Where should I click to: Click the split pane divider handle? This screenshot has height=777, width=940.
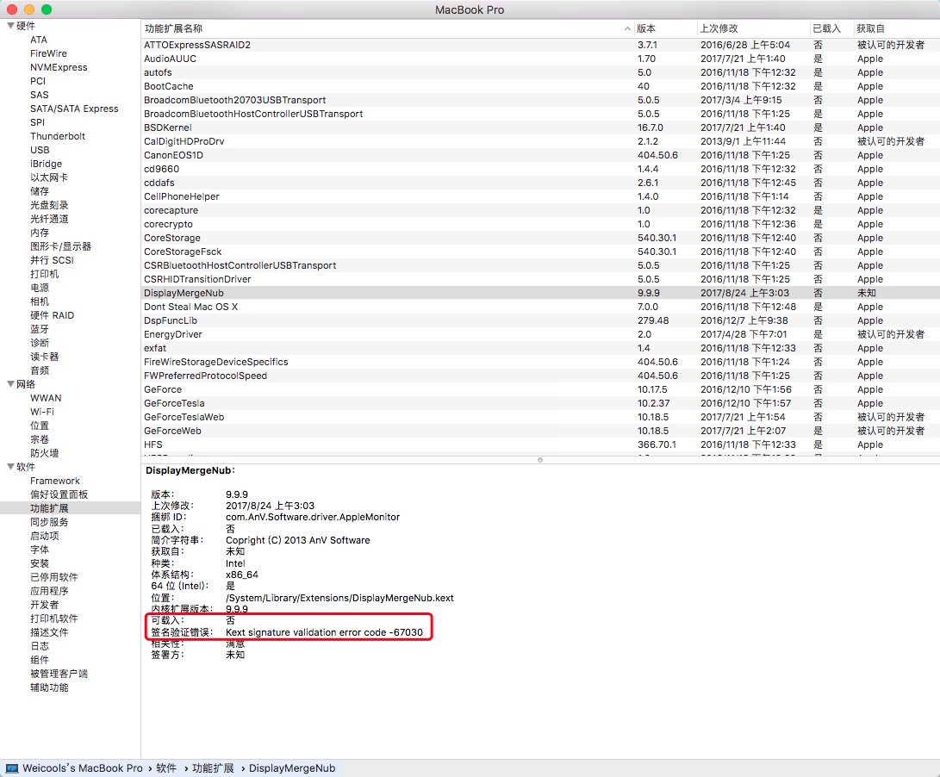click(x=540, y=460)
